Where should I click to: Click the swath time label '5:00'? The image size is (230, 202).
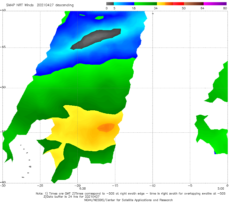click(x=221, y=189)
